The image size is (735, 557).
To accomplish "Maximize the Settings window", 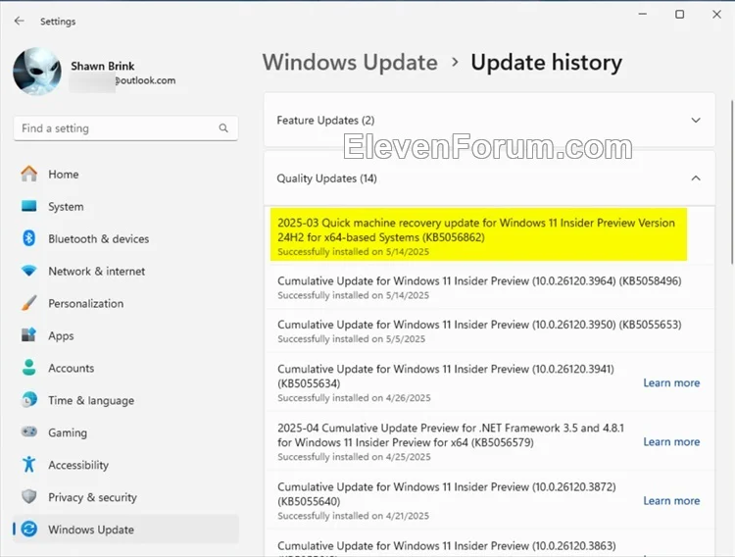I will click(x=679, y=14).
